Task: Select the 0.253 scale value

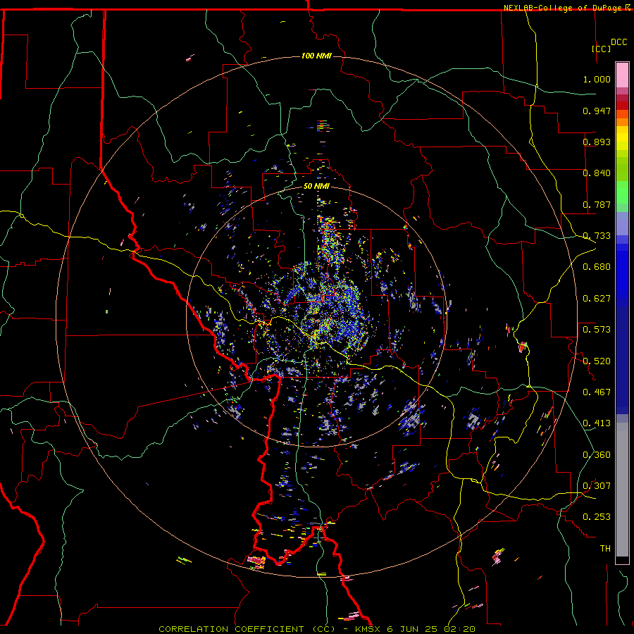Action: point(597,517)
